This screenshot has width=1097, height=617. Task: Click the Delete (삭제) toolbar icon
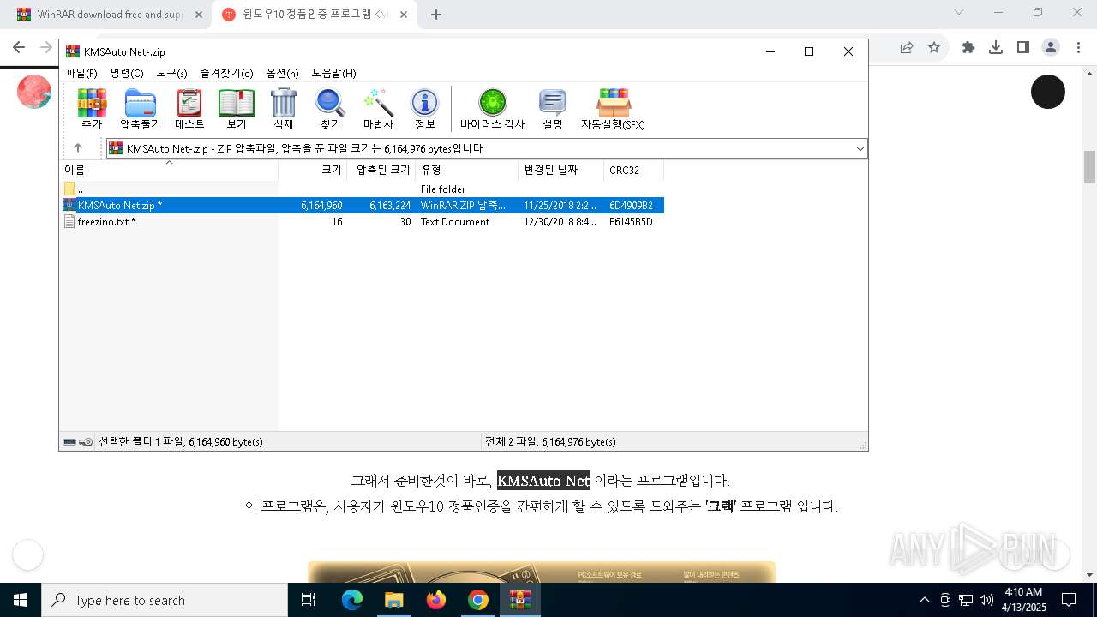pyautogui.click(x=284, y=109)
